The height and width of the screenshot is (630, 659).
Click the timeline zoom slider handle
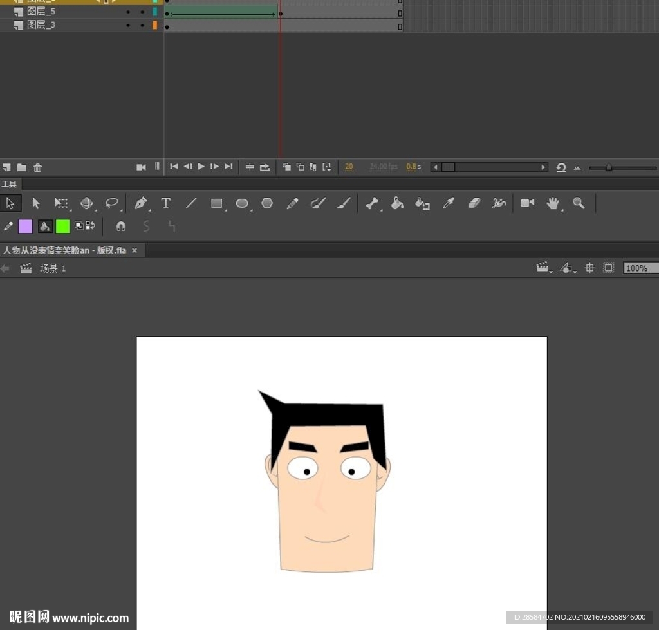tap(609, 167)
